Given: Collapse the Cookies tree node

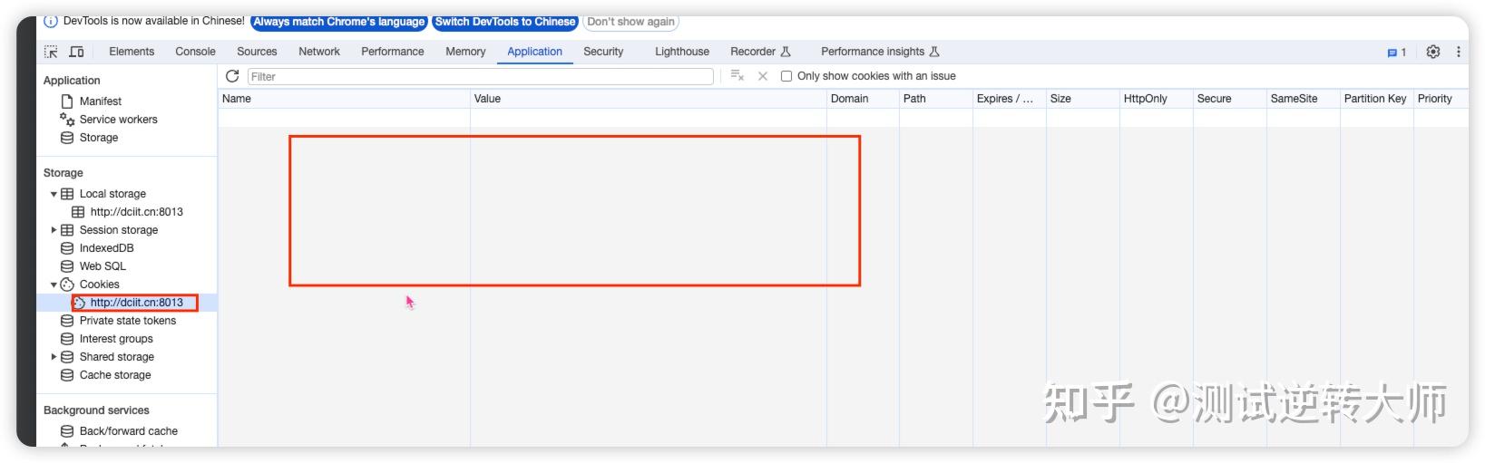Looking at the screenshot, I should (x=54, y=285).
